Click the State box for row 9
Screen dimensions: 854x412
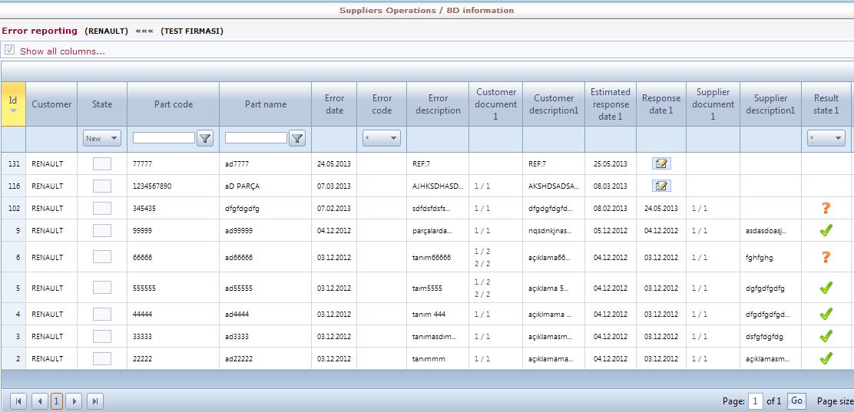[102, 231]
